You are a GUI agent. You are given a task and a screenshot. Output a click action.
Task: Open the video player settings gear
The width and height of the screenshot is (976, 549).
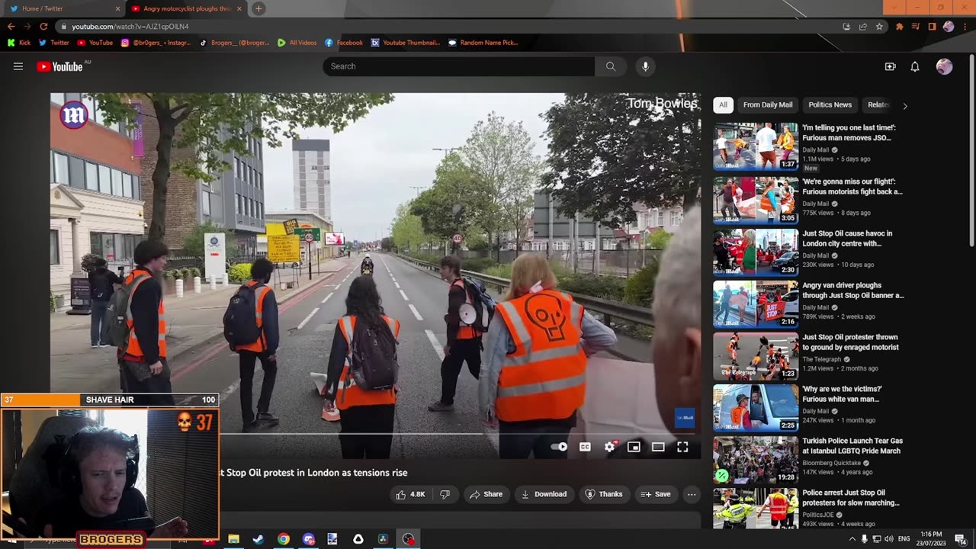click(609, 447)
